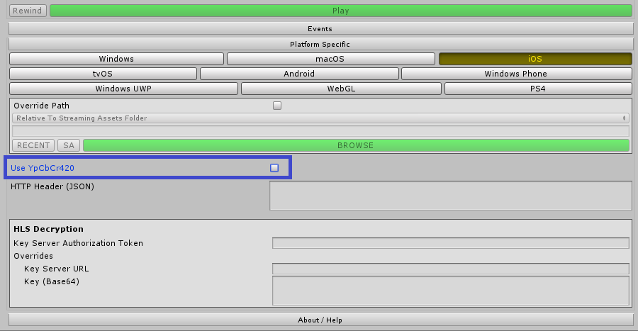
Task: Switch to Android platform settings
Action: point(299,74)
